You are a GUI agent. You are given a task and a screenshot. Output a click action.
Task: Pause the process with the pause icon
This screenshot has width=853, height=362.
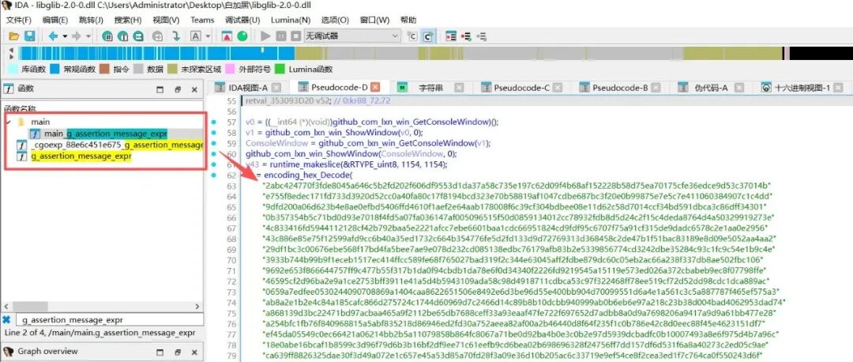[x=280, y=36]
